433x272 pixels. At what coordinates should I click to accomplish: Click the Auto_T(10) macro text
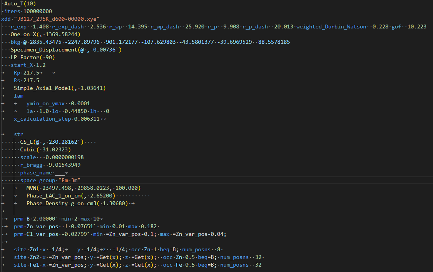point(20,3)
